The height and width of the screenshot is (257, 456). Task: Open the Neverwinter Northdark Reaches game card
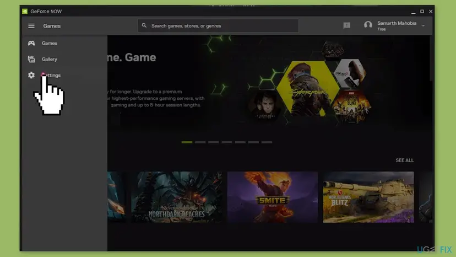pos(177,197)
